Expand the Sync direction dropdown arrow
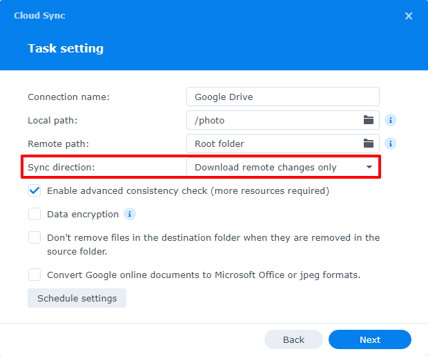 tap(369, 167)
